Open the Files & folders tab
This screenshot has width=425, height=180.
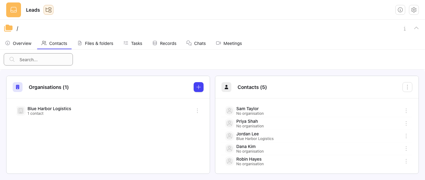pos(95,43)
